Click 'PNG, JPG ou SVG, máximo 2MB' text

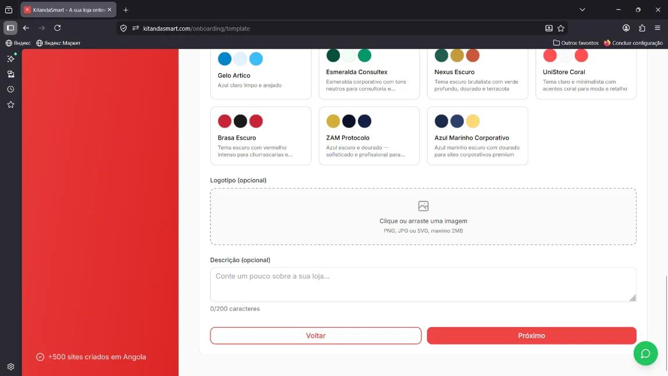click(x=423, y=230)
